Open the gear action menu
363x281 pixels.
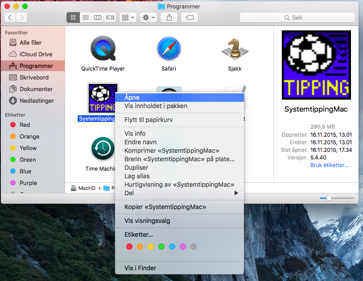pos(148,17)
